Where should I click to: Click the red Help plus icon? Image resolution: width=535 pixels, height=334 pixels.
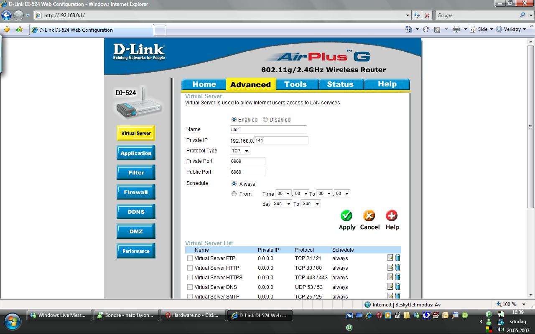392,215
